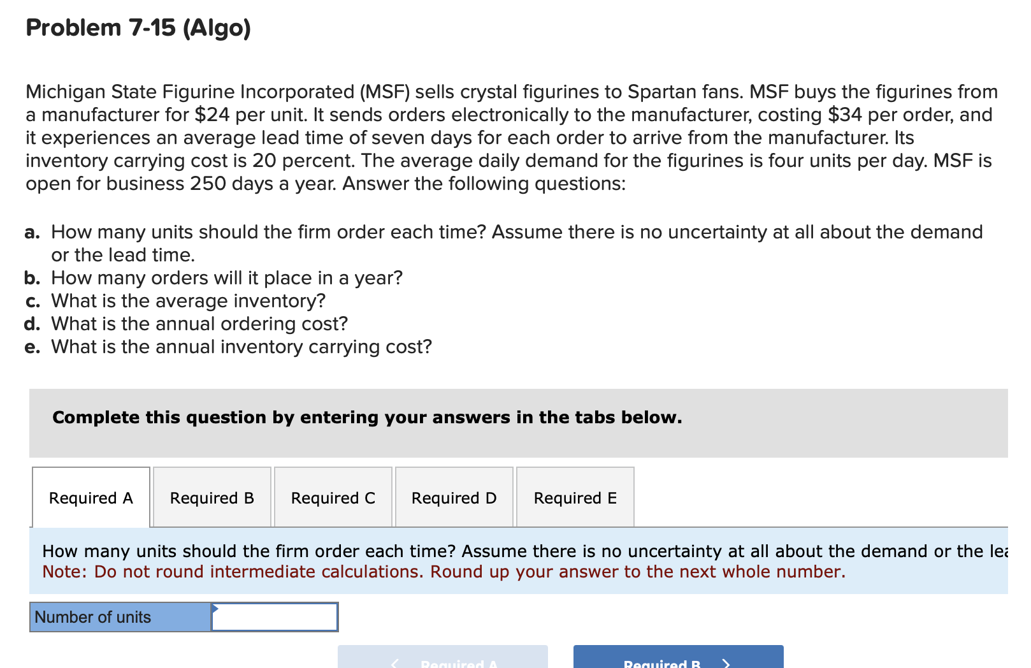1031x668 pixels.
Task: Click the Number of units answer field
Action: tap(275, 617)
